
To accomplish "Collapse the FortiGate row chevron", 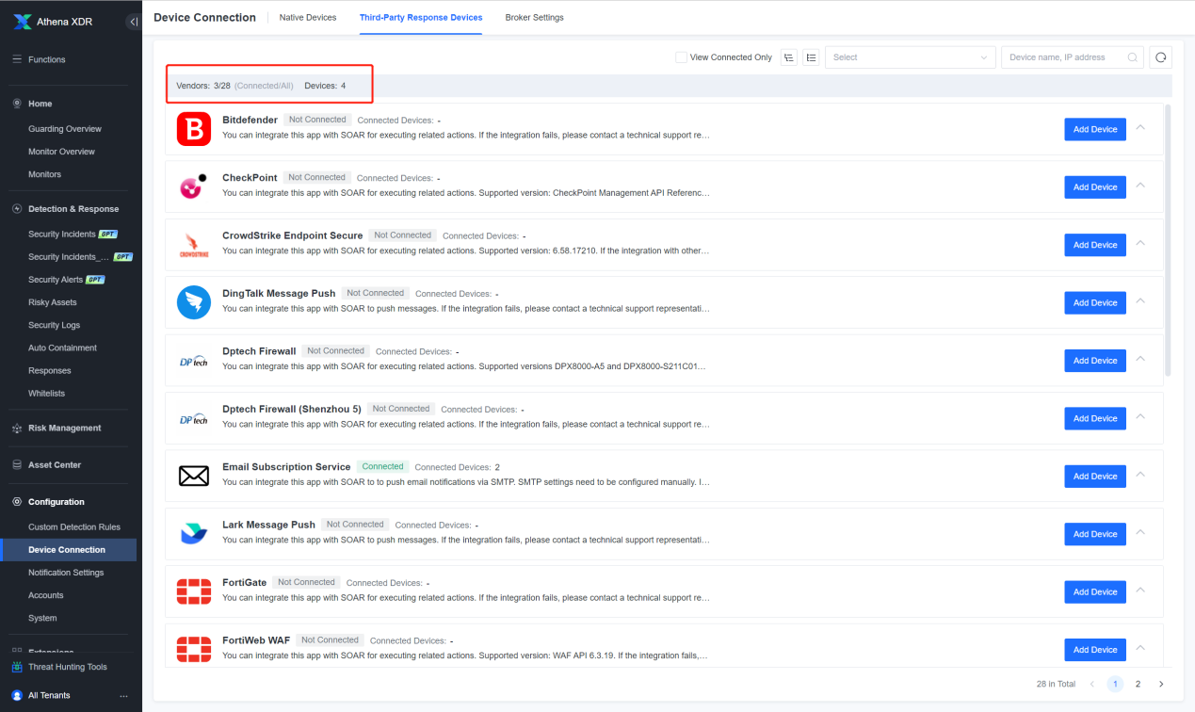I will tap(1140, 590).
